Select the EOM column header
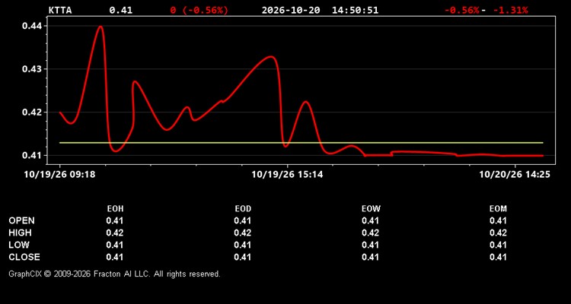 (x=498, y=209)
